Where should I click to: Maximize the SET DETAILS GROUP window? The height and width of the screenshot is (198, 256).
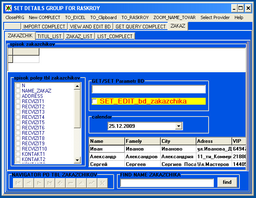click(x=241, y=8)
